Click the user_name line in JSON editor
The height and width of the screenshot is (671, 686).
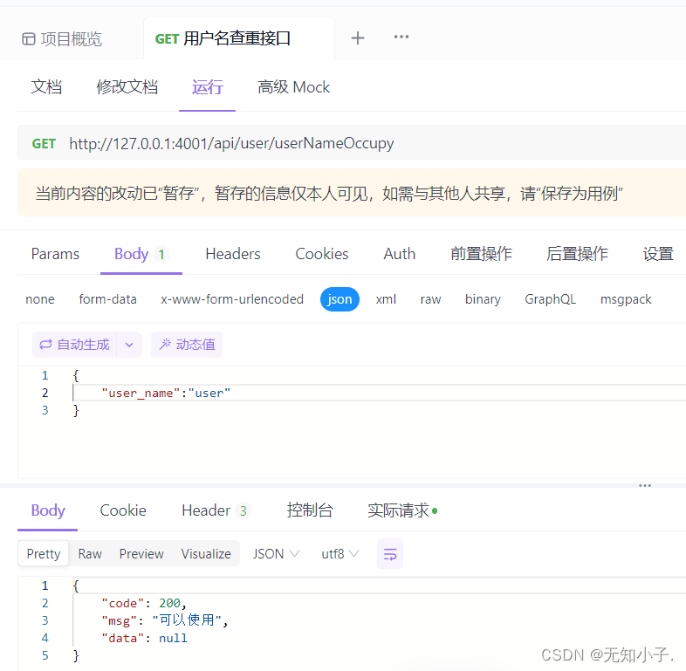166,393
